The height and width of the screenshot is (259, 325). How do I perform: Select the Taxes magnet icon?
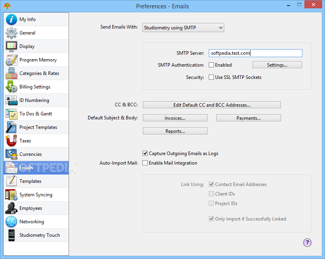pyautogui.click(x=12, y=141)
